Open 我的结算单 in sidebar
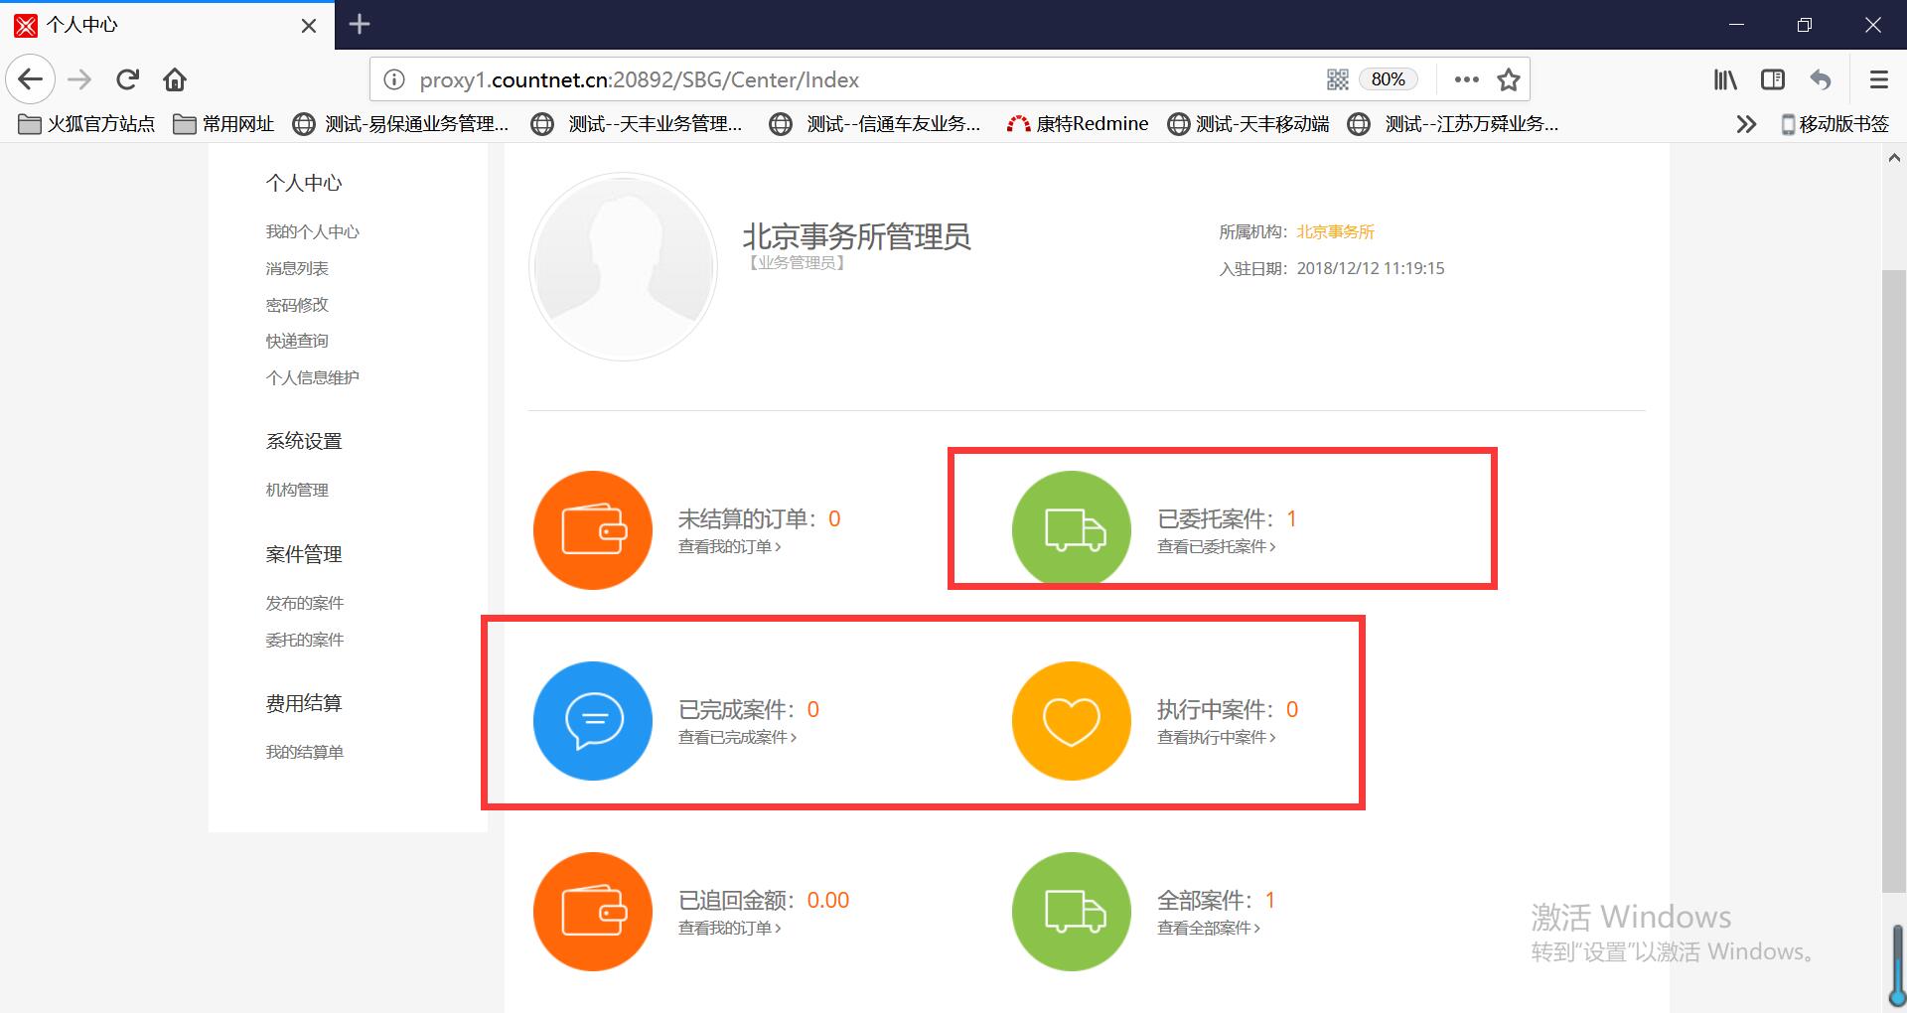Image resolution: width=1907 pixels, height=1013 pixels. point(305,752)
